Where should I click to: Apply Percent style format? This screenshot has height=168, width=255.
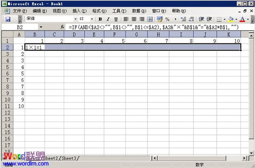click(x=167, y=19)
